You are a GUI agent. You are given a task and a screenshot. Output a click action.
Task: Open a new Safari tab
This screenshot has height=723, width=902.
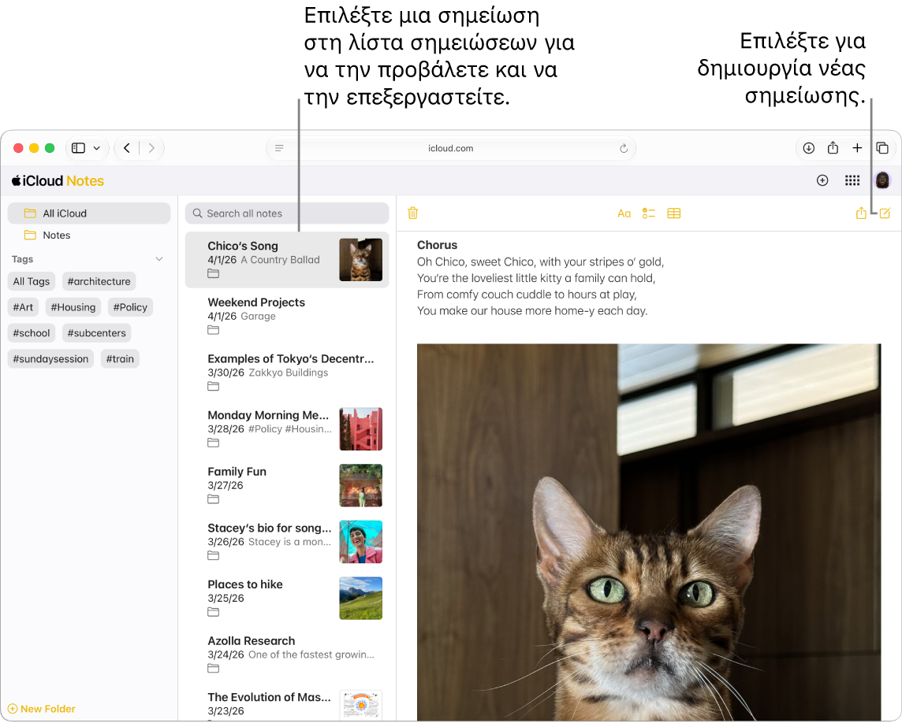(857, 148)
